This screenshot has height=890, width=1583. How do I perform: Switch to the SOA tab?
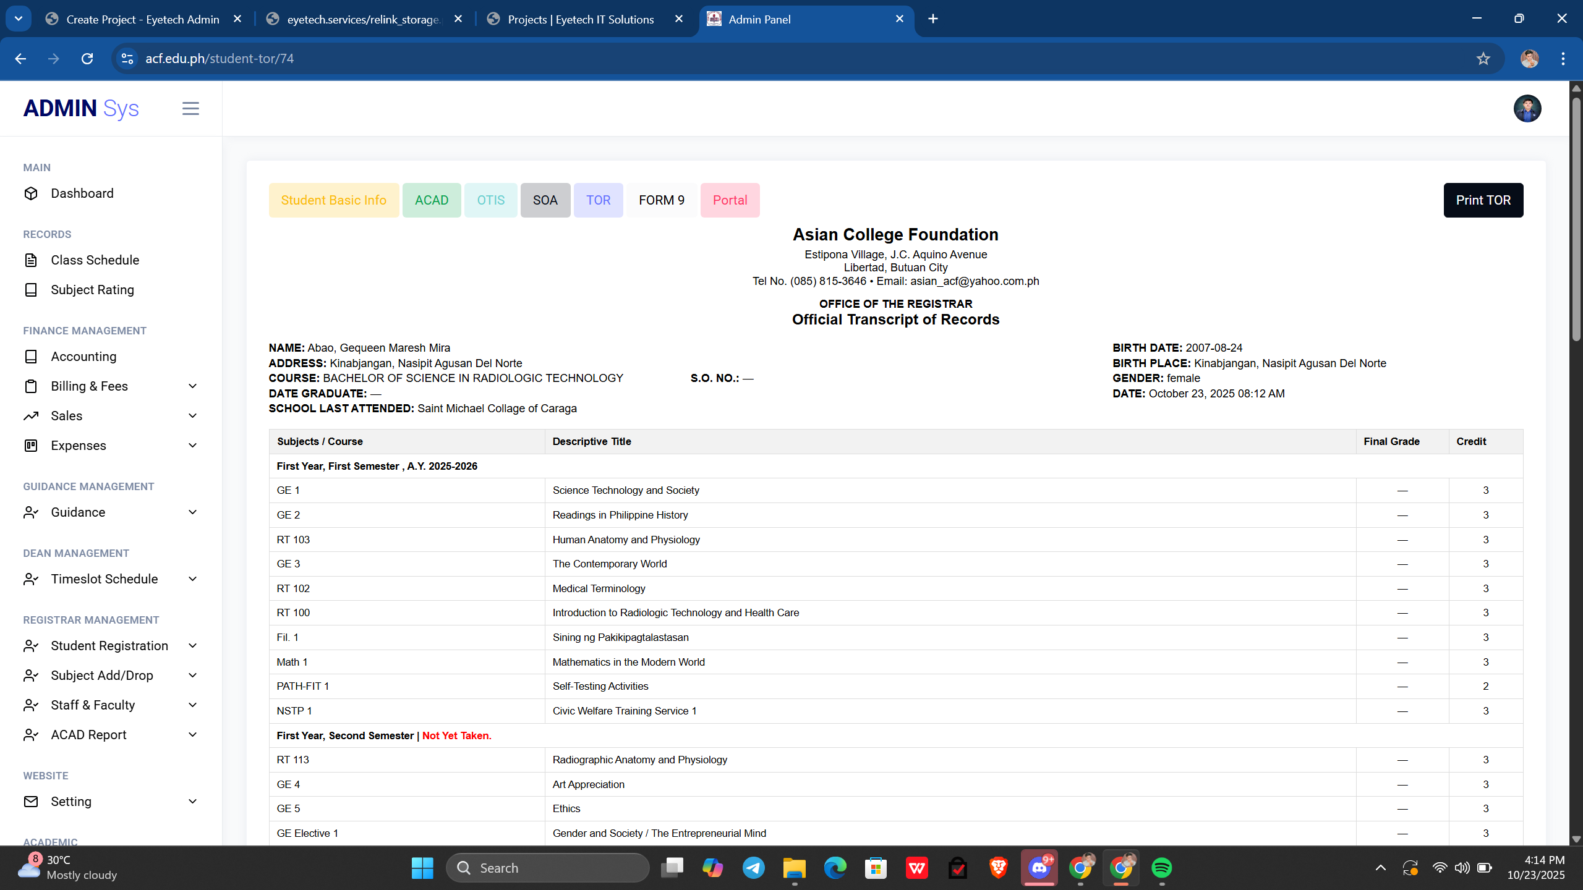tap(545, 200)
